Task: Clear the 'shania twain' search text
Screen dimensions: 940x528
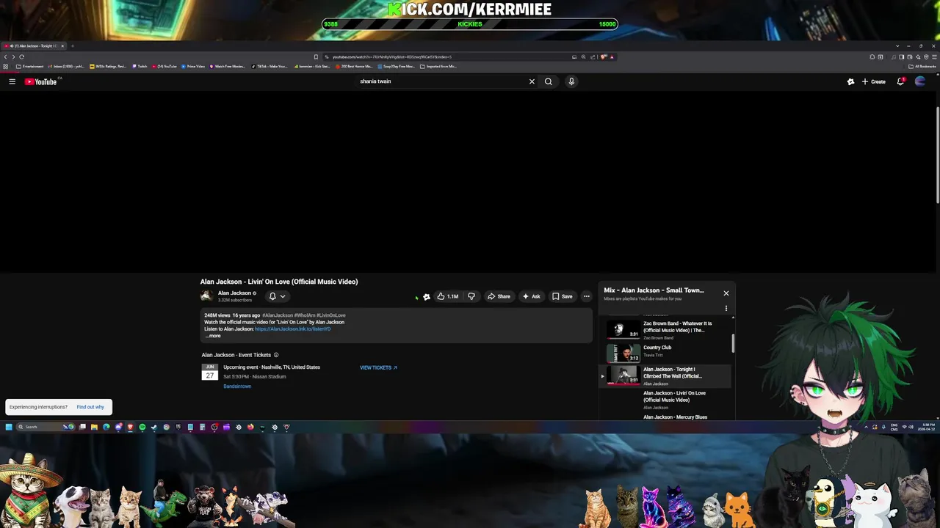Action: tap(532, 81)
